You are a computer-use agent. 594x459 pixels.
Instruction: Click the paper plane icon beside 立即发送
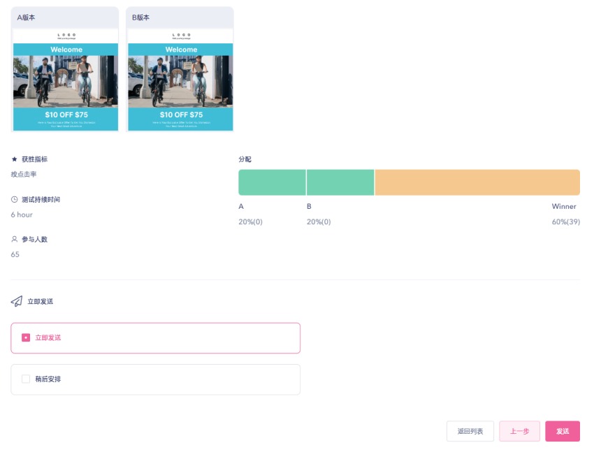coord(17,302)
